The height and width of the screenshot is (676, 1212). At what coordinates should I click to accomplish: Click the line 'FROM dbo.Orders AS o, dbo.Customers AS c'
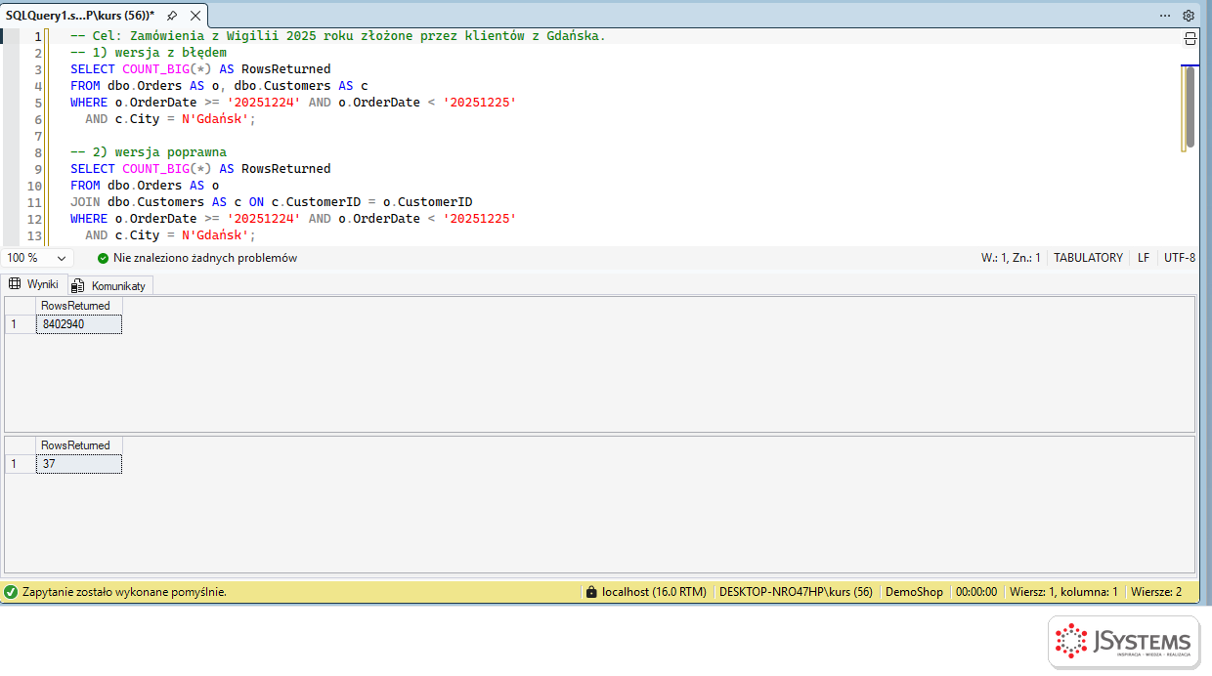point(219,86)
